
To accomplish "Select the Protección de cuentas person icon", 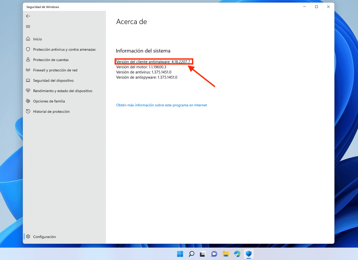I will pos(28,60).
